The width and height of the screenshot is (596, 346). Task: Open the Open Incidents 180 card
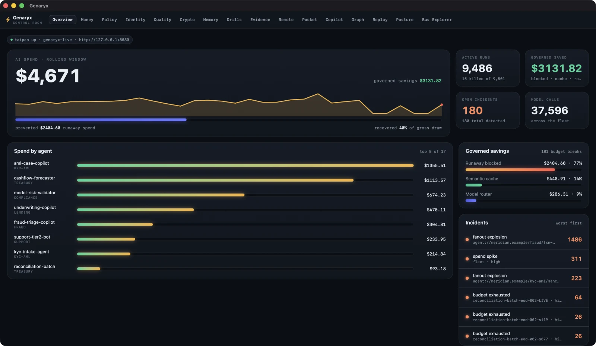pos(488,110)
